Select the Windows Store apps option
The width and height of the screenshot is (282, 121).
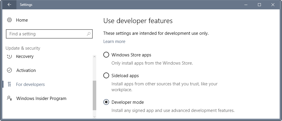106,55
